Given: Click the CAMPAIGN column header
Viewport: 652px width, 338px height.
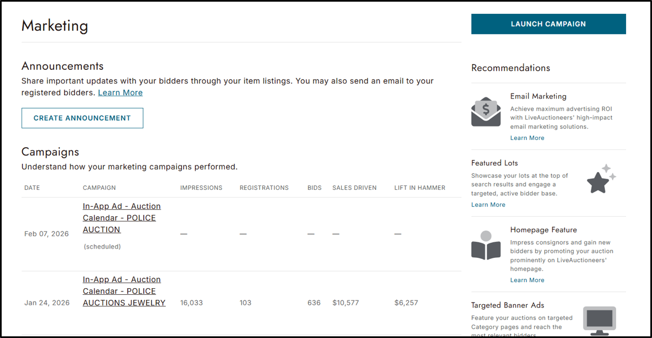Looking at the screenshot, I should tap(99, 188).
